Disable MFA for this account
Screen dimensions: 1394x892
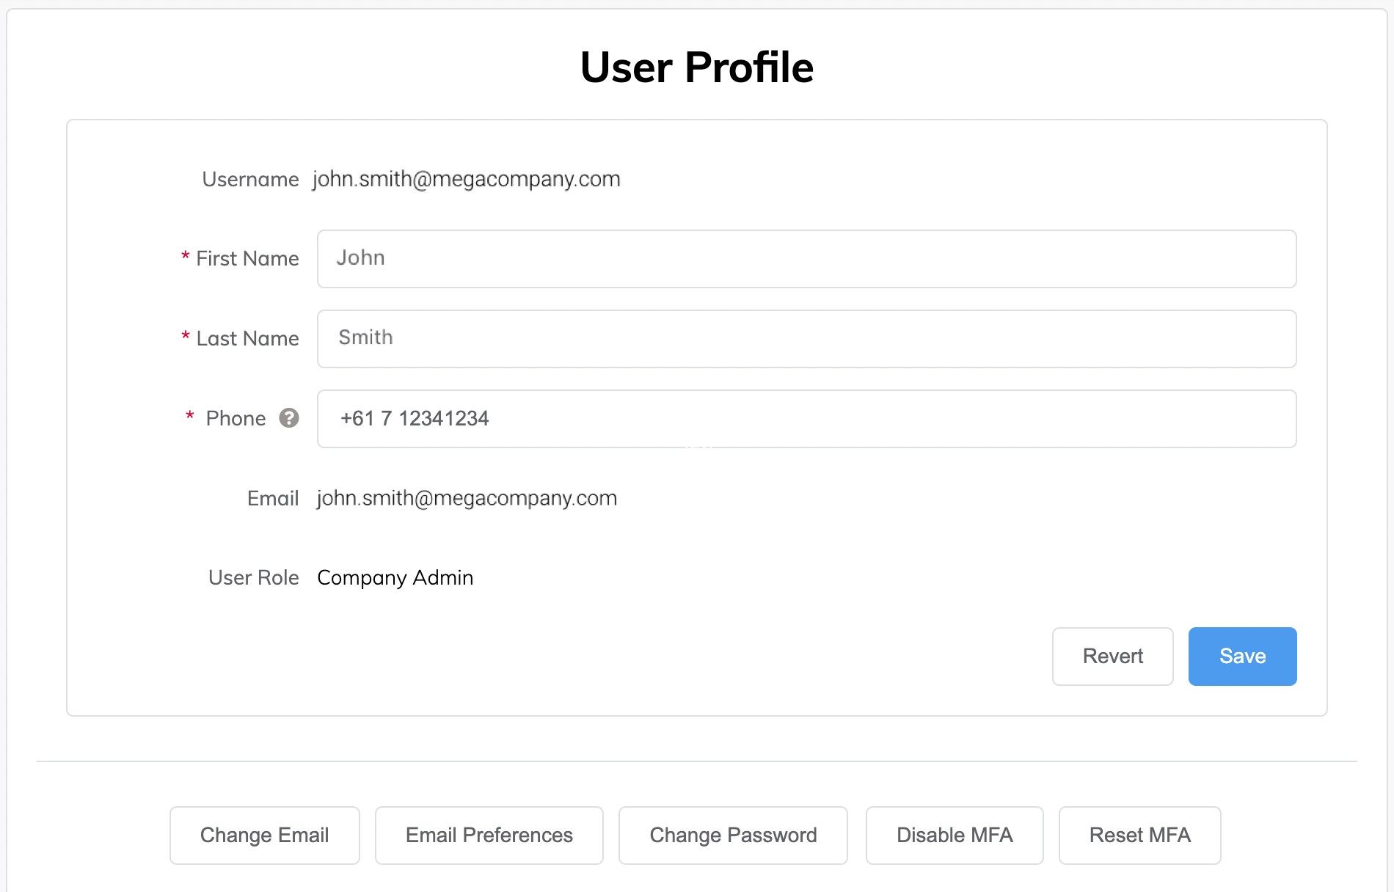click(x=954, y=836)
